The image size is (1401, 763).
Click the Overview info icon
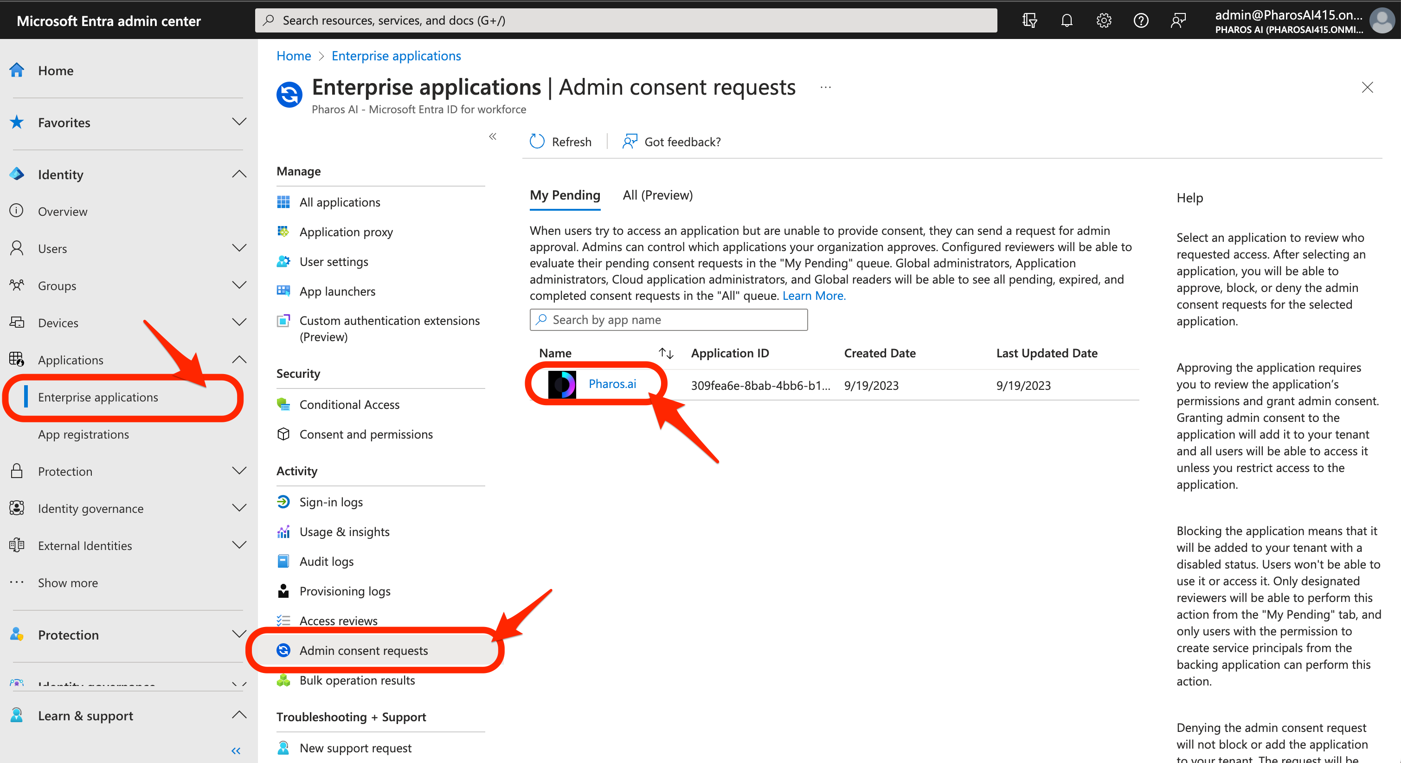pyautogui.click(x=17, y=211)
